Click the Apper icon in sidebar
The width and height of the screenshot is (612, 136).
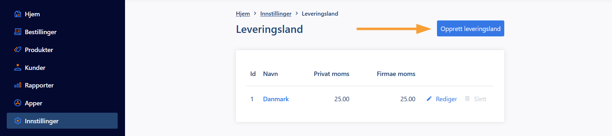pos(18,103)
